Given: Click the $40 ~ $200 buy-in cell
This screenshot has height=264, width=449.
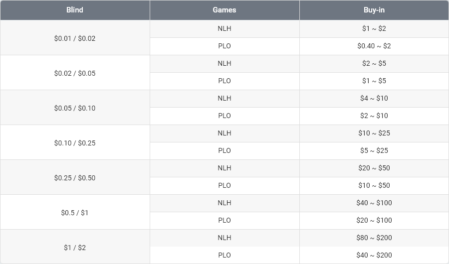Looking at the screenshot, I should (x=374, y=256).
